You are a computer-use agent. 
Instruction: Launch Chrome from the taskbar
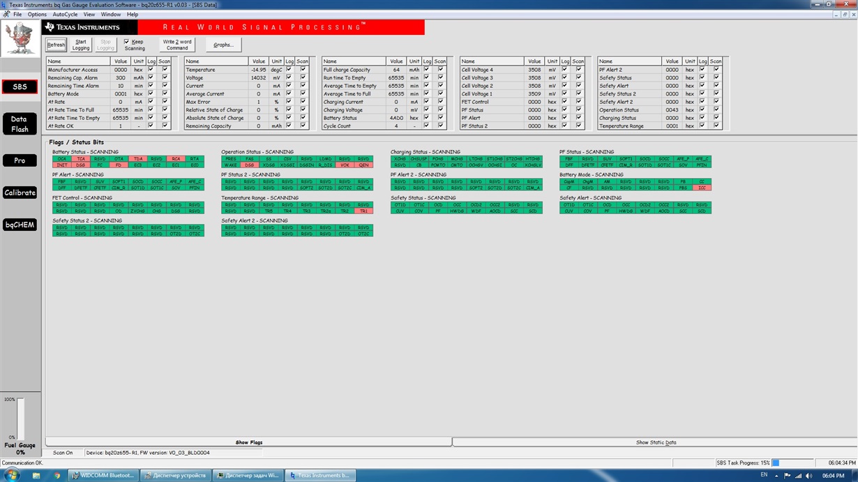pos(57,476)
